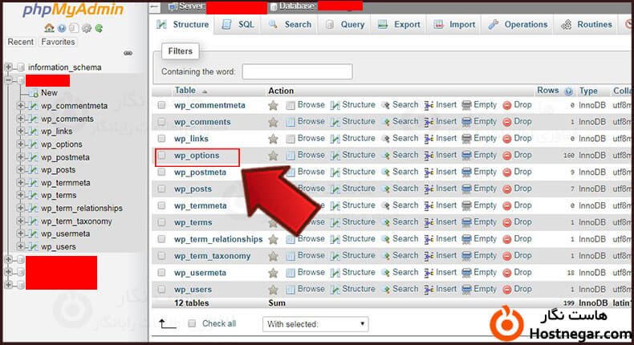Click the settings gear icon in sidebar
The width and height of the screenshot is (634, 345).
pyautogui.click(x=86, y=28)
